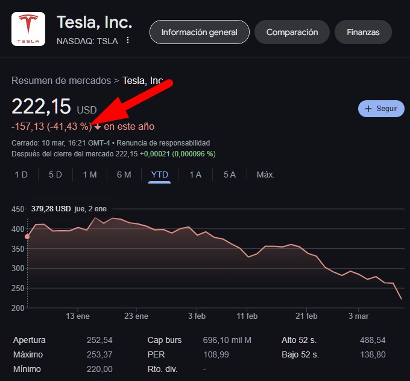Click the 23 ene axis label
This screenshot has width=410, height=381.
[136, 316]
